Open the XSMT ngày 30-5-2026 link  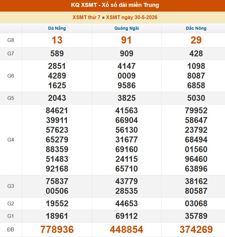132,18
